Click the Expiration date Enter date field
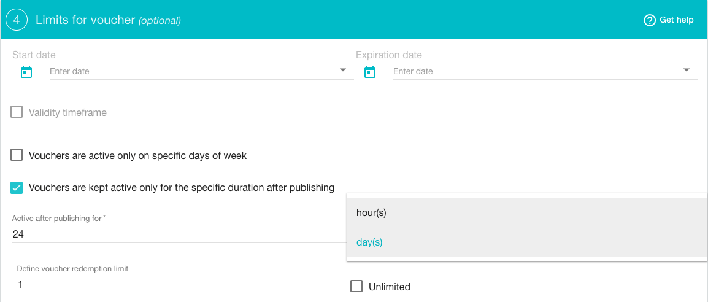Viewport: 708px width, 302px height. click(x=545, y=71)
